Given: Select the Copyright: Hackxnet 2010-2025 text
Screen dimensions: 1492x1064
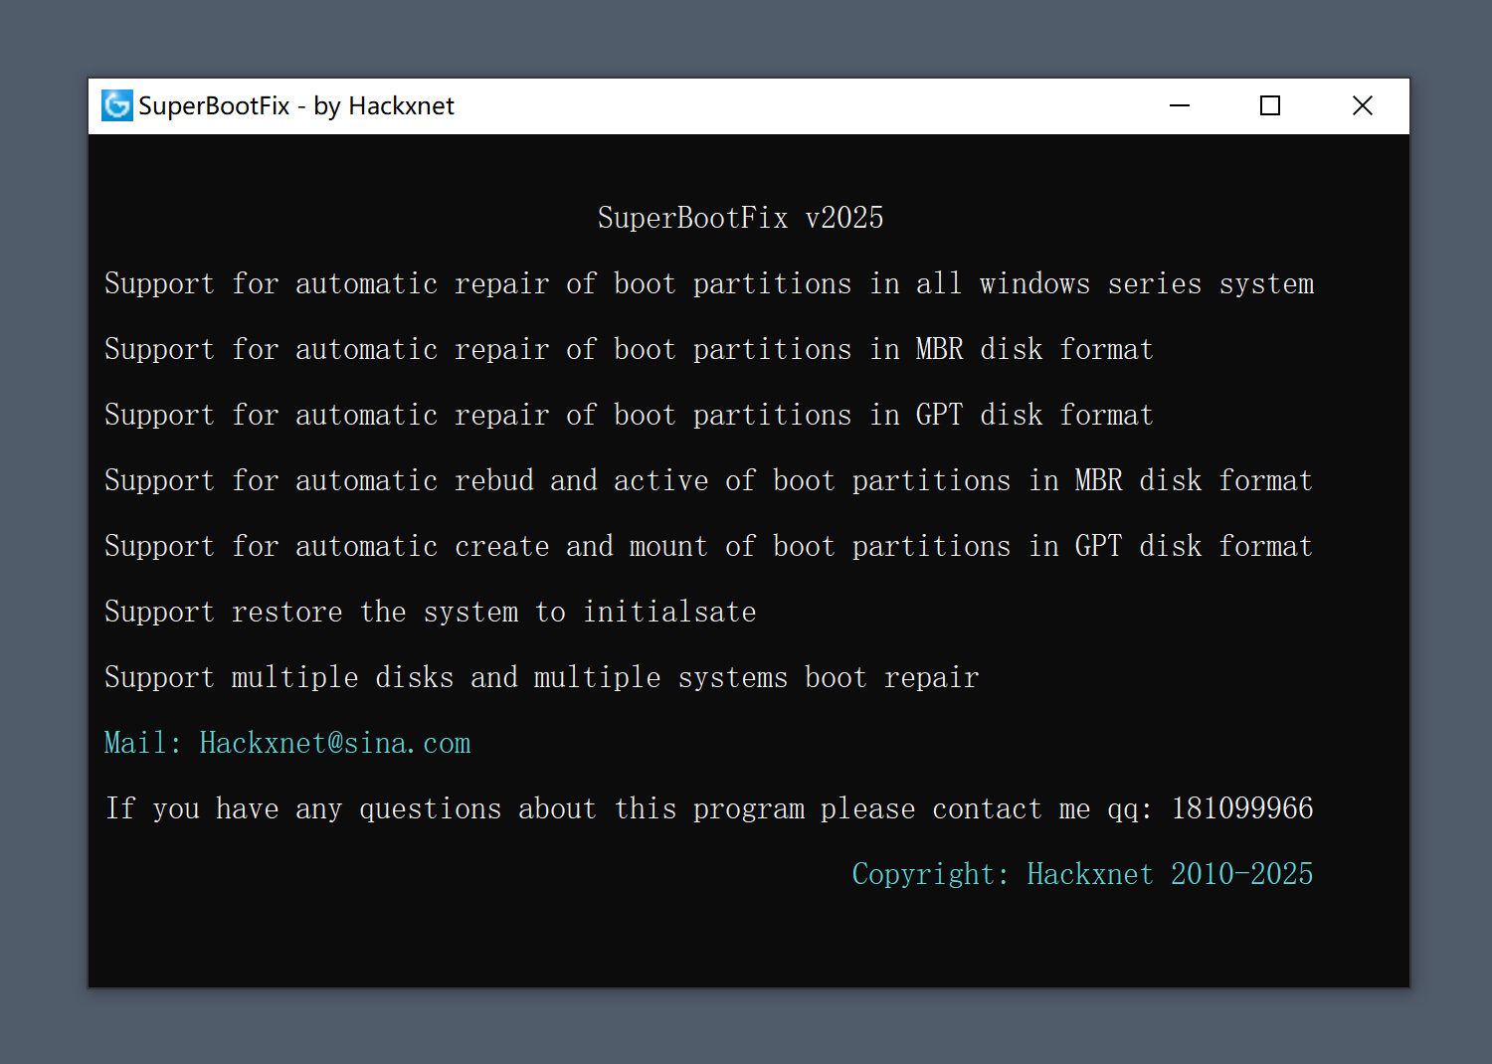Looking at the screenshot, I should coord(1082,874).
